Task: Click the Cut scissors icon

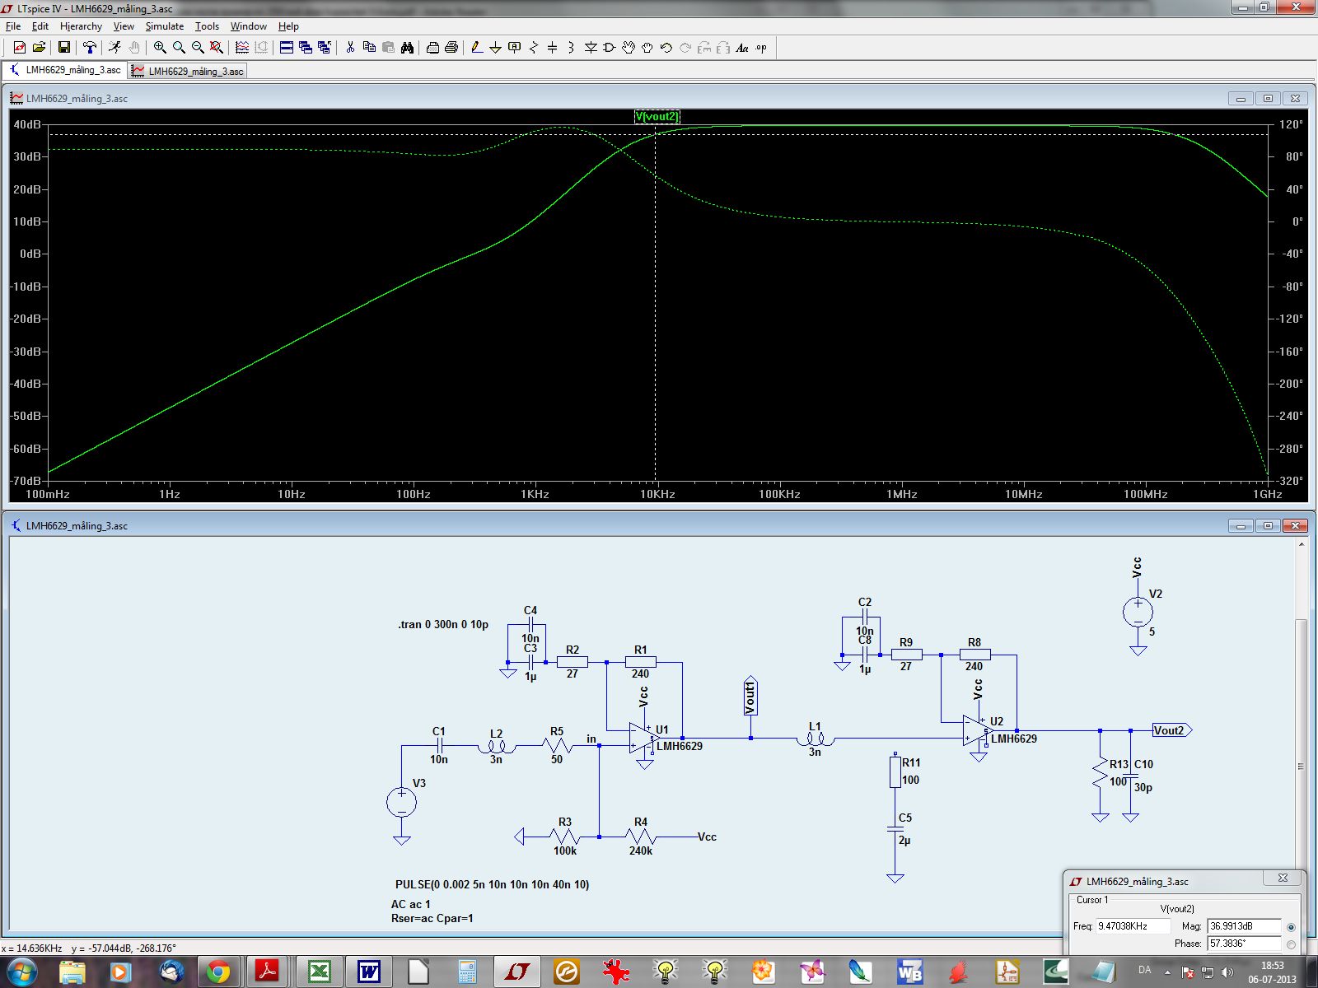Action: tap(350, 48)
